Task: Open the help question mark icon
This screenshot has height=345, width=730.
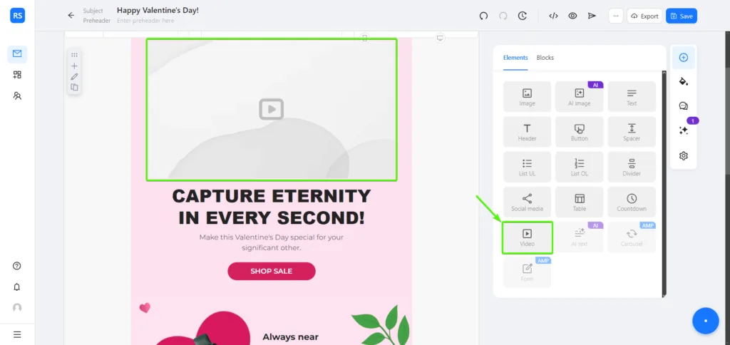Action: (17, 266)
